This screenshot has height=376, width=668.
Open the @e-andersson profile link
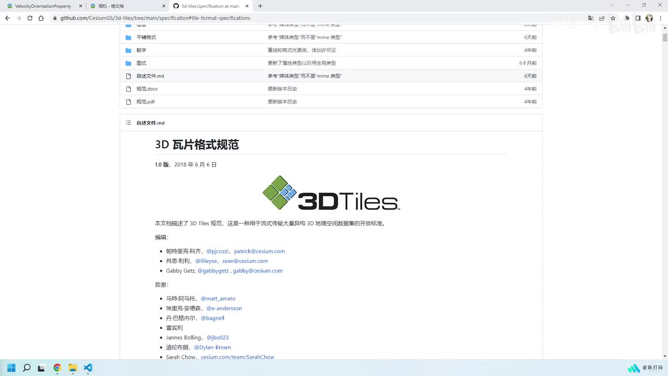click(x=224, y=309)
